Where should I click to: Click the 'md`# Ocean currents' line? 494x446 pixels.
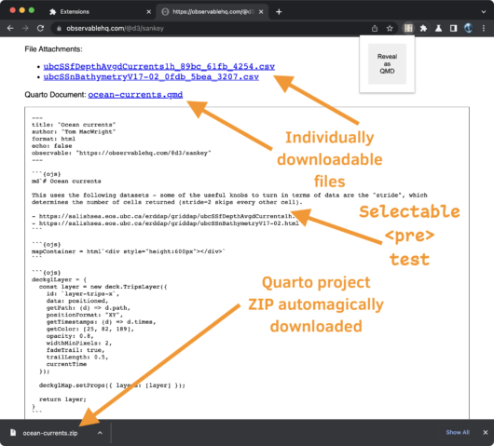(66, 182)
